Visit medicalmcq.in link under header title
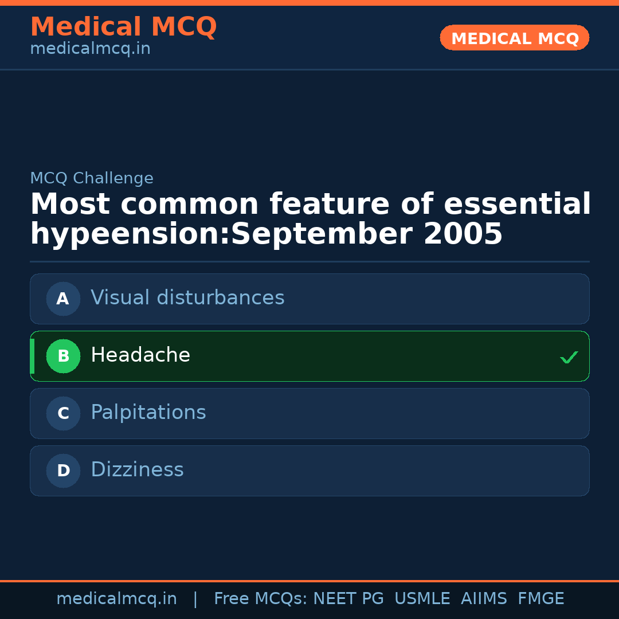The height and width of the screenshot is (619, 619). (x=90, y=49)
